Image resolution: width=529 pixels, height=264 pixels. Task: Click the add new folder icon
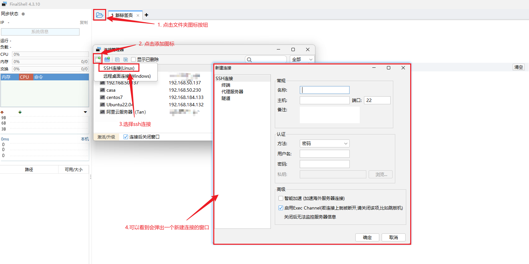(107, 59)
